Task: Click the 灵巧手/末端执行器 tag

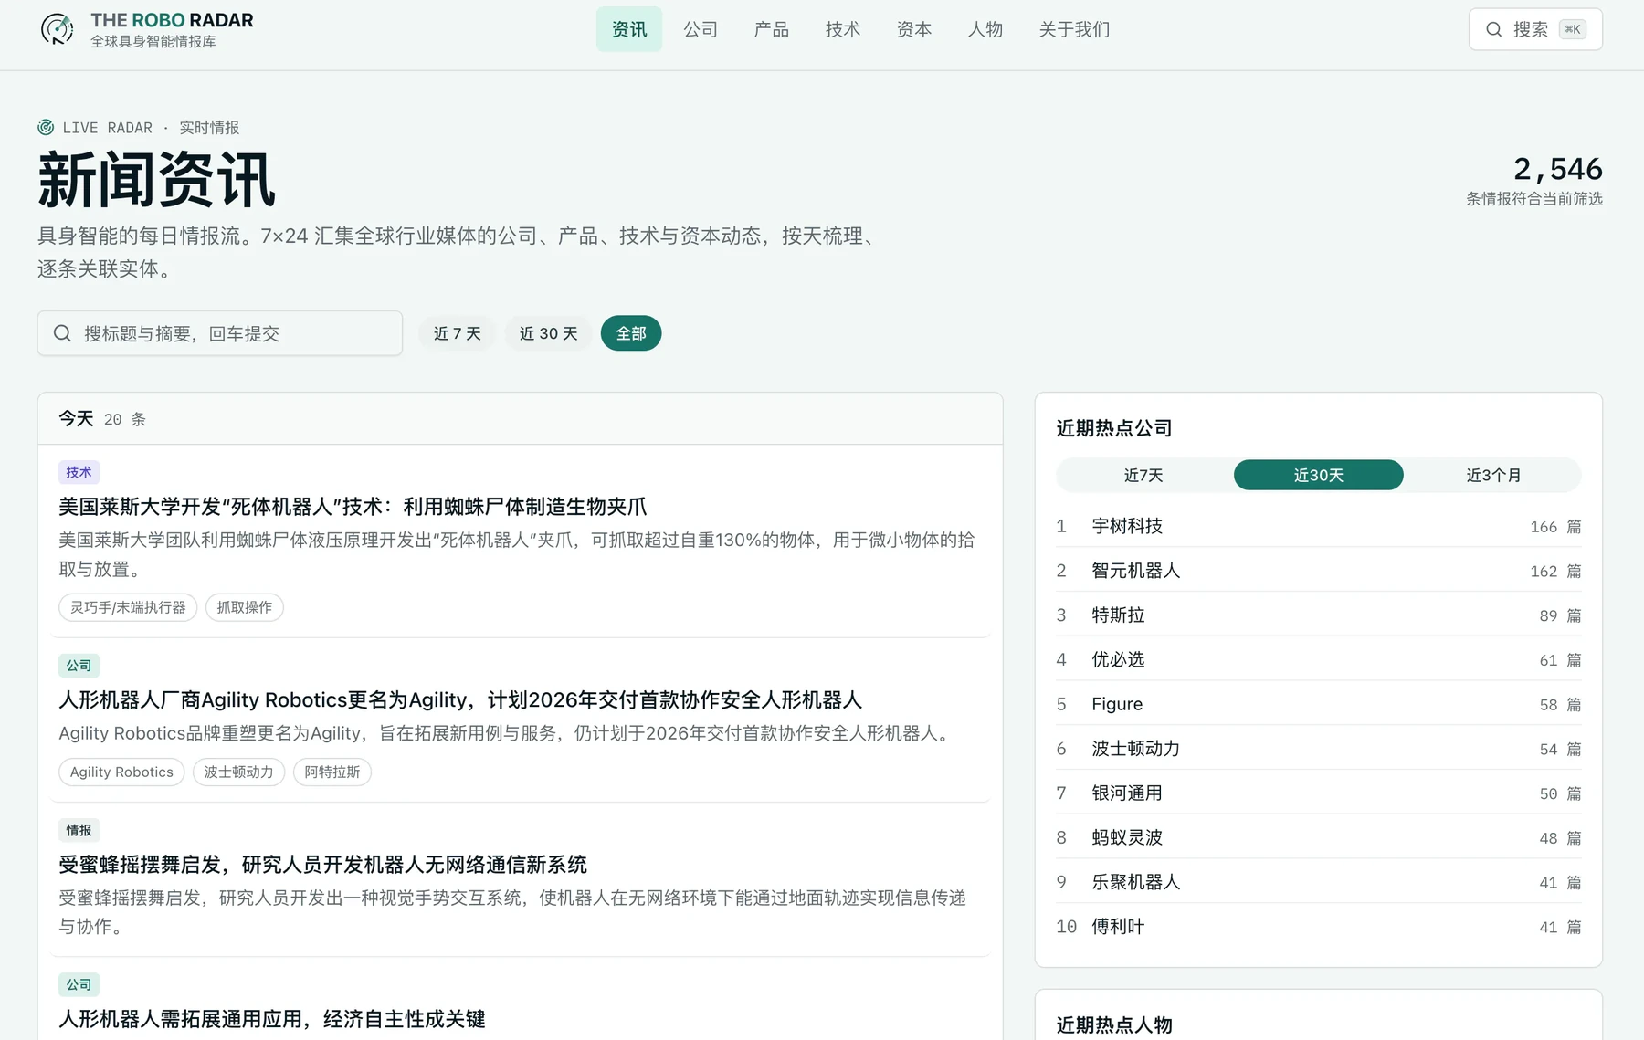Action: pyautogui.click(x=128, y=607)
